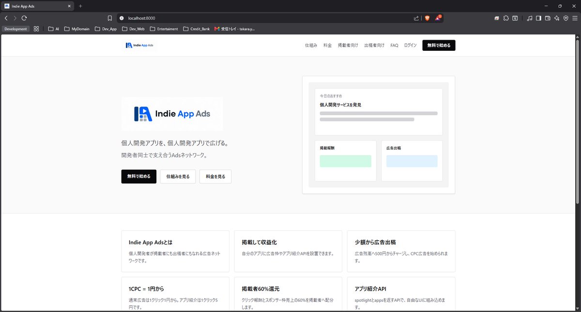
Task: Click the stacked images extension icon
Action: 497,18
